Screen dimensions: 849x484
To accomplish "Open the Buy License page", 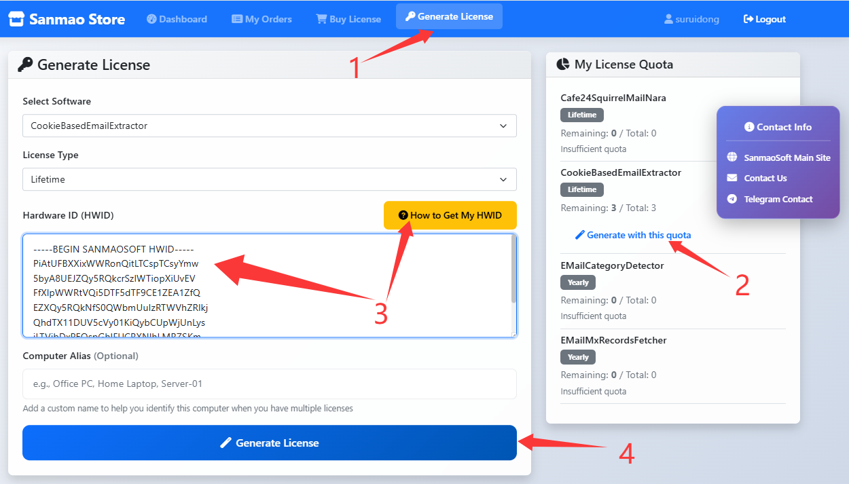I will pos(348,19).
